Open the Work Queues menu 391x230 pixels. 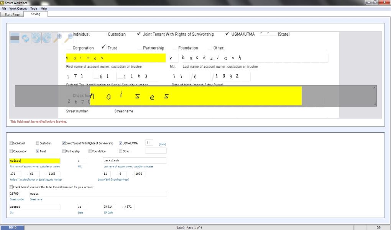click(x=18, y=8)
